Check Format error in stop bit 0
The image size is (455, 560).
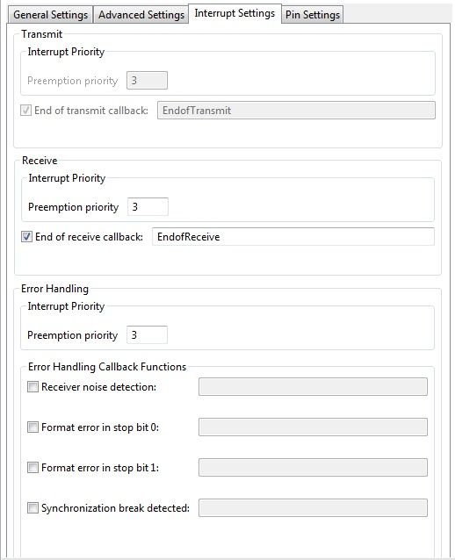[x=32, y=427]
